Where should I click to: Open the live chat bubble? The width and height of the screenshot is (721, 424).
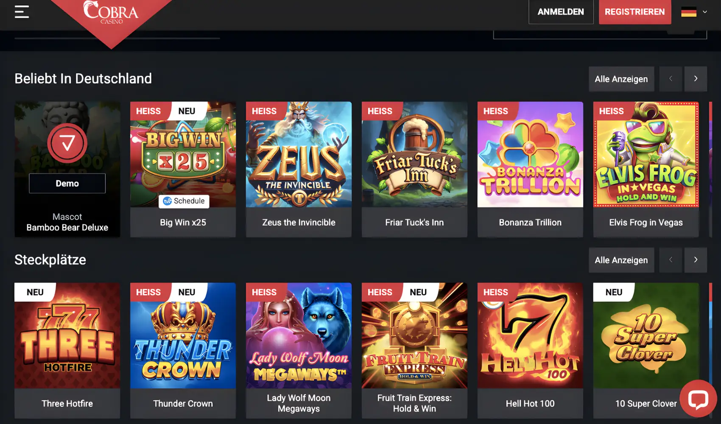coord(698,399)
